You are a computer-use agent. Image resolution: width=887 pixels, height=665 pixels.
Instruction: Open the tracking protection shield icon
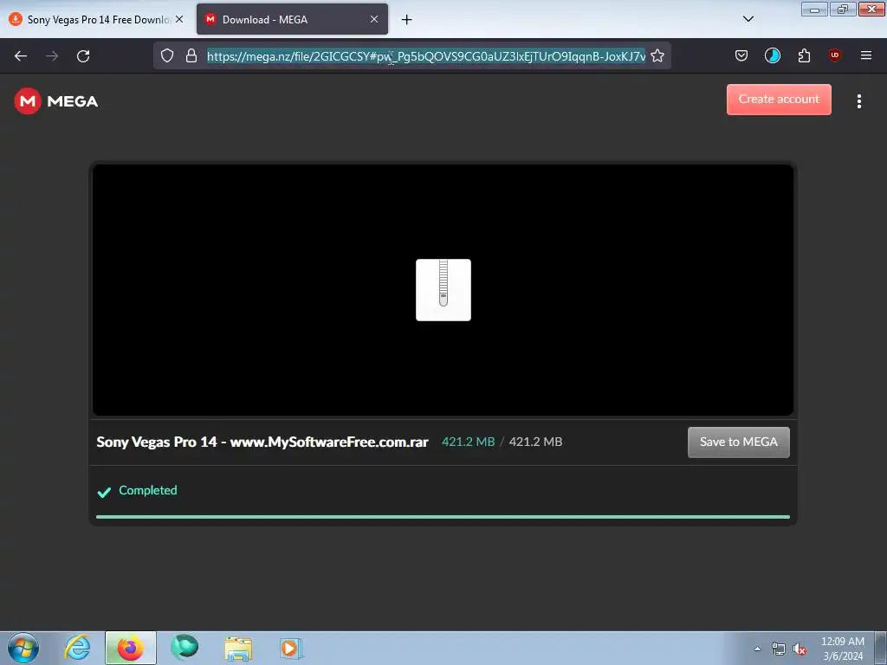[167, 55]
